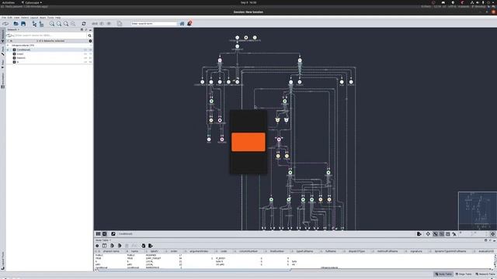This screenshot has width=497, height=279.
Task: Open the Filter side tab
Action: 3,64
